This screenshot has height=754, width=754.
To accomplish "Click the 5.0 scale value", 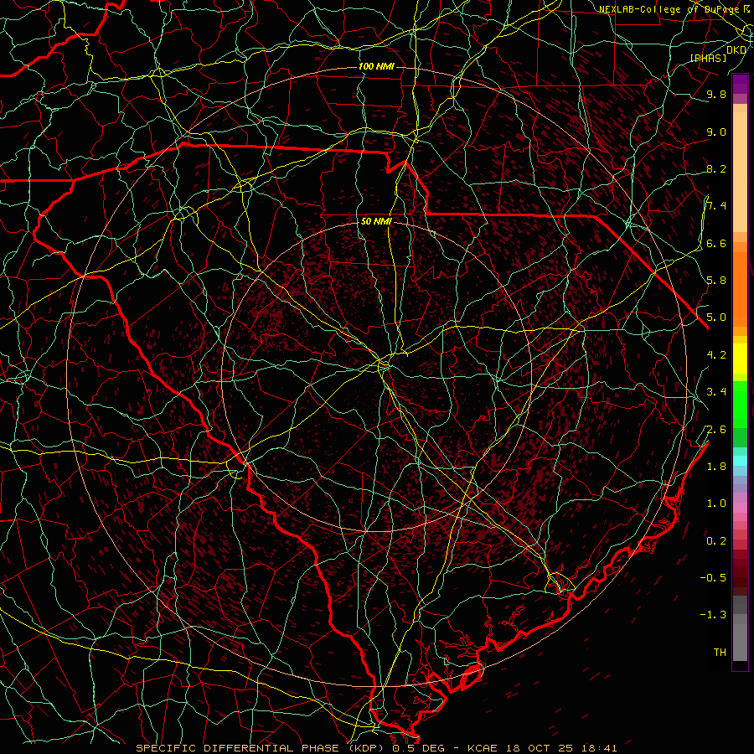I will [716, 318].
